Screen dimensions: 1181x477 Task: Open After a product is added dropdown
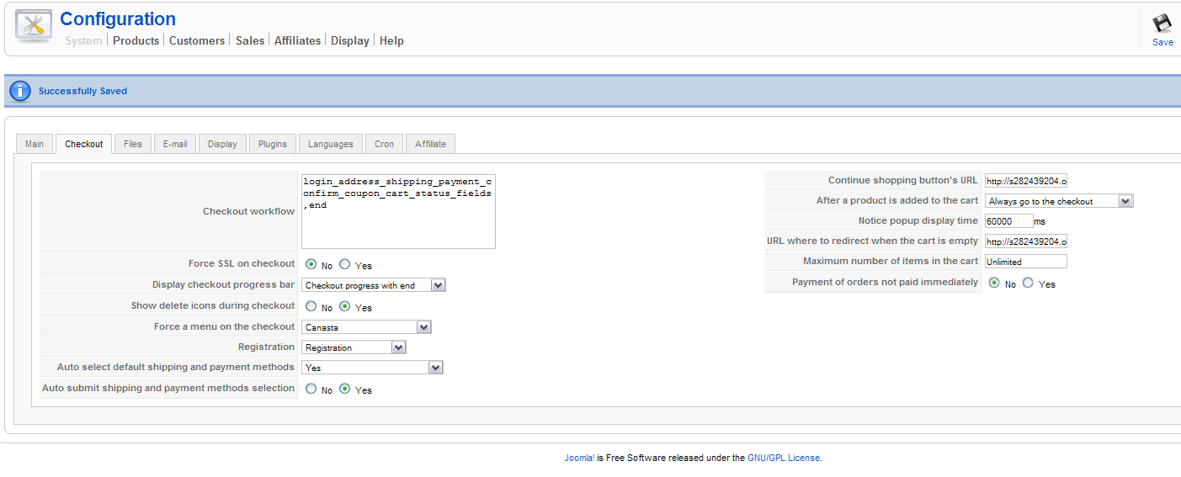1125,201
